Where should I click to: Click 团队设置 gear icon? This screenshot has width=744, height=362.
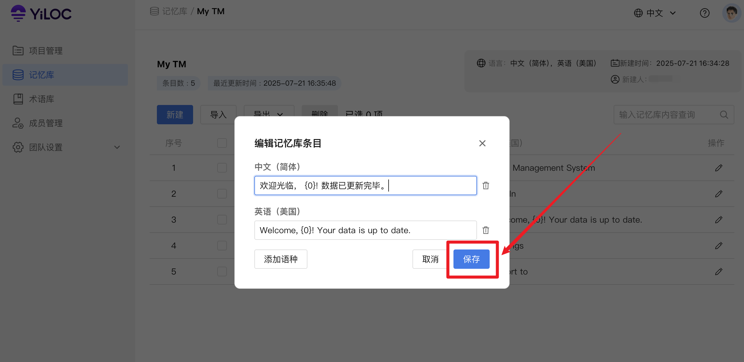tap(18, 147)
